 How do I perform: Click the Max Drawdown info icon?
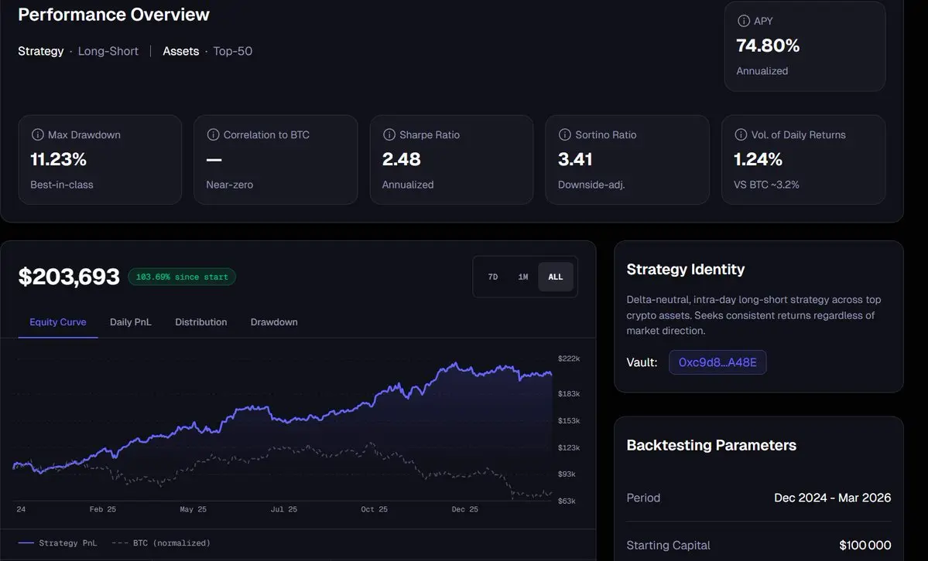pyautogui.click(x=37, y=134)
